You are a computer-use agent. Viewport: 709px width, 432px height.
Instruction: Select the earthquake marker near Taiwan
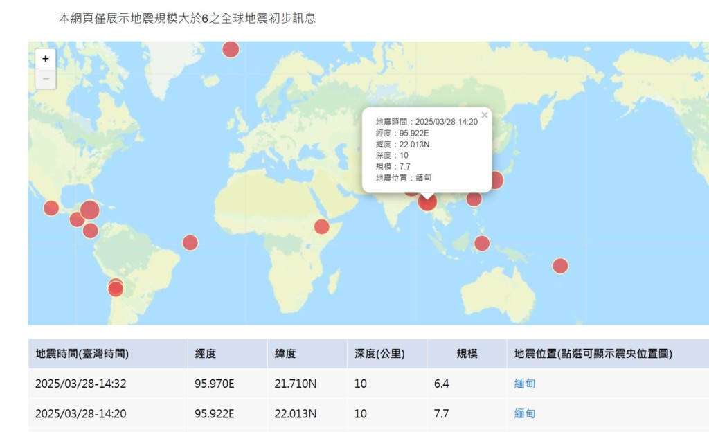click(x=474, y=199)
